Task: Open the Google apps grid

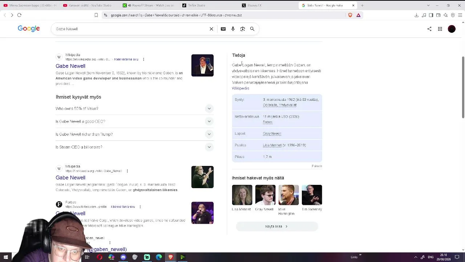Action: click(440, 29)
